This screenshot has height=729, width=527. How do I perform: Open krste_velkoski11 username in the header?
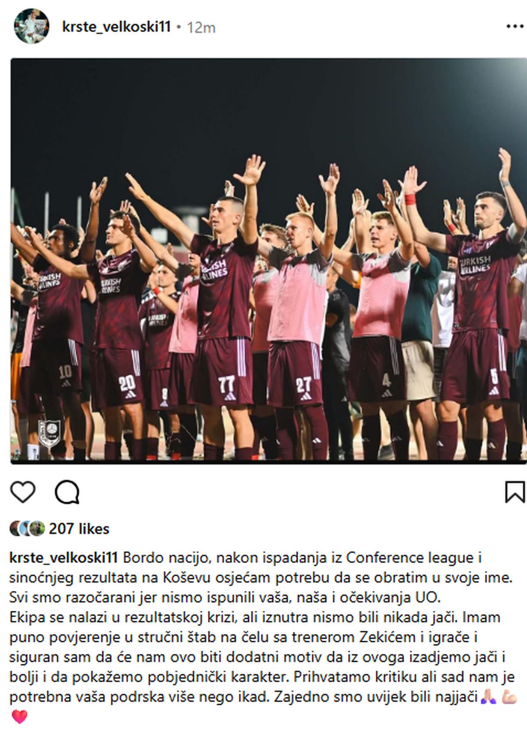pos(116,27)
